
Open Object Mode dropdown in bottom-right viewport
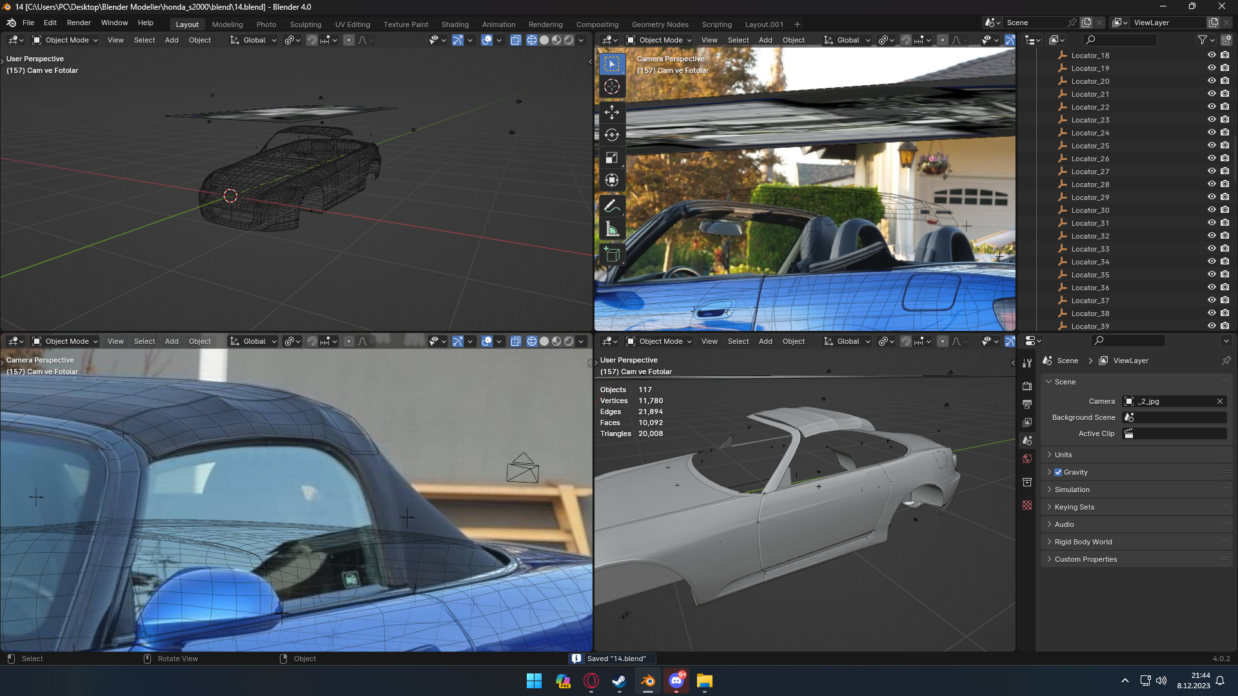(659, 341)
